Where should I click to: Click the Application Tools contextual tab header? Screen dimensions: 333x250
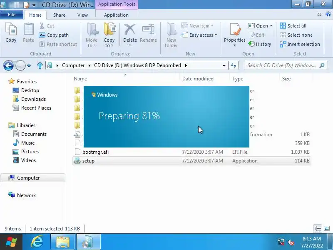(x=117, y=4)
